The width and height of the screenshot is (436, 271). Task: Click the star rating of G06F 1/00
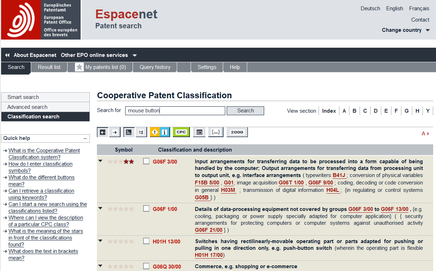coord(121,209)
